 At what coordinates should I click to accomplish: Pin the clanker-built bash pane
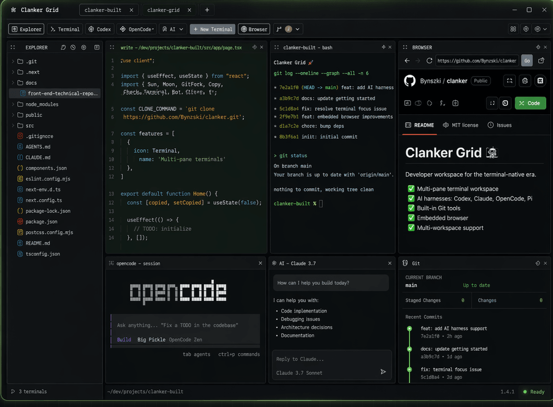[x=383, y=47]
